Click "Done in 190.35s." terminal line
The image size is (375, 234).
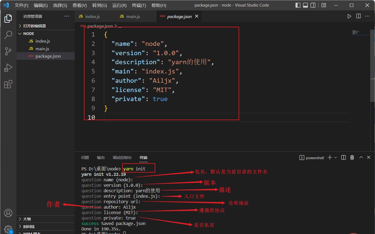click(x=101, y=229)
